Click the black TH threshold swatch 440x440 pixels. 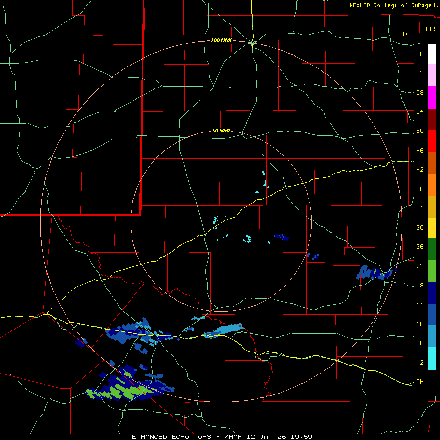pos(432,380)
